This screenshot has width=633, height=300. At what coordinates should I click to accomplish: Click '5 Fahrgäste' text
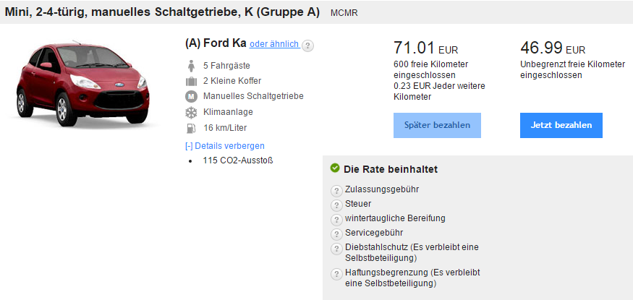(x=226, y=66)
